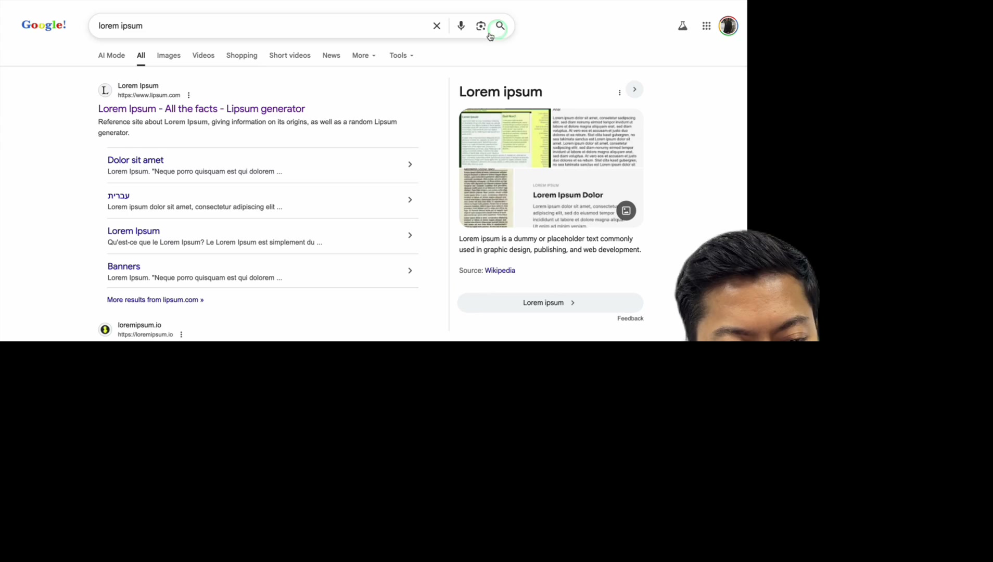The image size is (993, 562).
Task: Open Search Labs flask icon
Action: (x=682, y=26)
